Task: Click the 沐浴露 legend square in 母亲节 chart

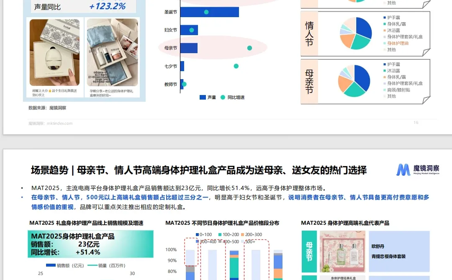Action: (x=384, y=70)
